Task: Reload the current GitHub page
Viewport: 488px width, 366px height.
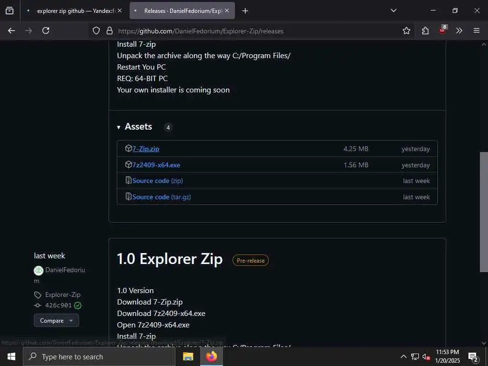Action: click(46, 31)
